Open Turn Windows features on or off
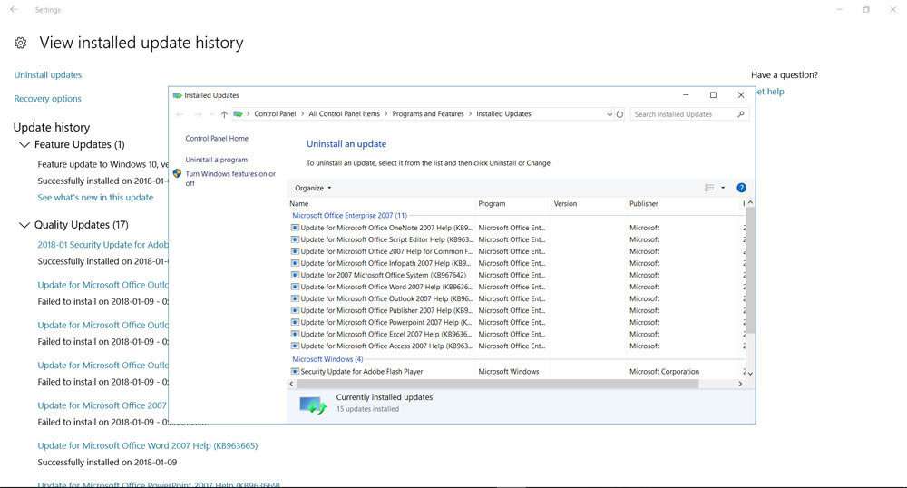This screenshot has width=907, height=488. coord(230,178)
